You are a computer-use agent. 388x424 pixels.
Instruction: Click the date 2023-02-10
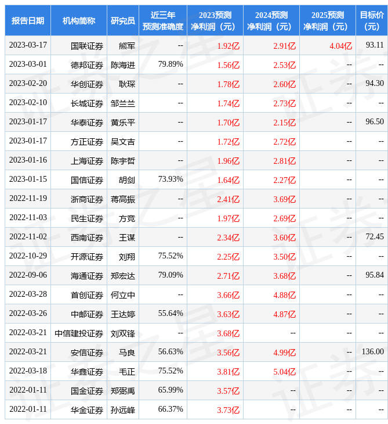pos(28,102)
